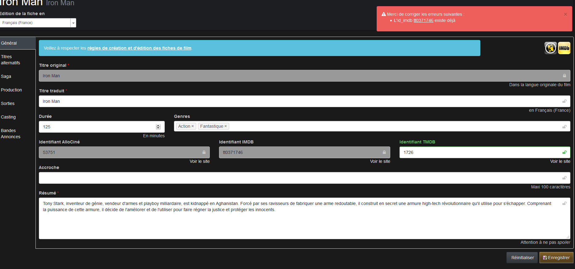The height and width of the screenshot is (269, 575).
Task: Open the film creation rules link
Action: coord(139,48)
